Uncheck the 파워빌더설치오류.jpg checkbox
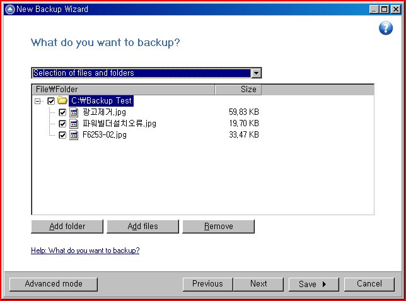The height and width of the screenshot is (301, 406). (x=62, y=124)
